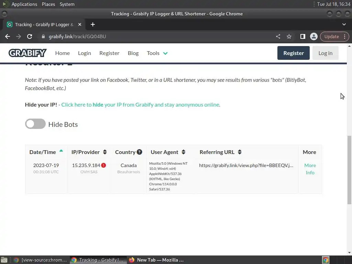Click the hide your IP link
Image resolution: width=352 pixels, height=264 pixels.
(x=140, y=105)
